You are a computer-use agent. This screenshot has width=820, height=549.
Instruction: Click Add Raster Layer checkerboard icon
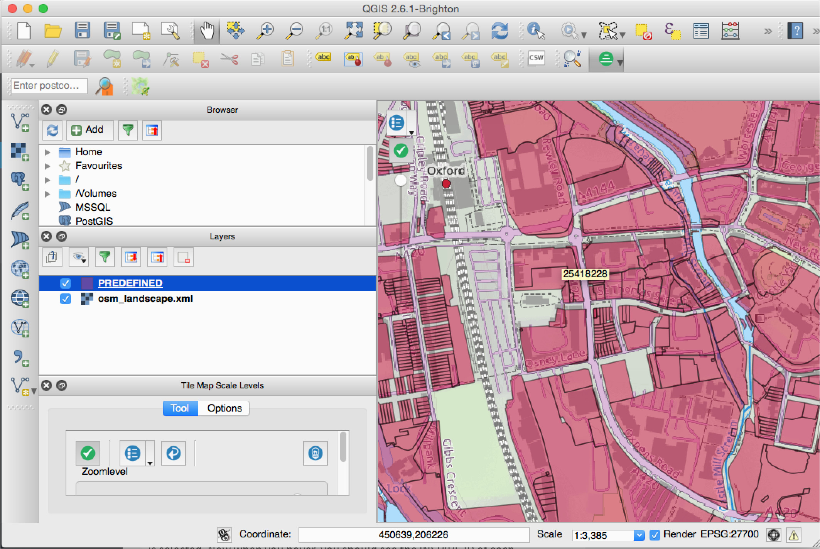(x=20, y=152)
